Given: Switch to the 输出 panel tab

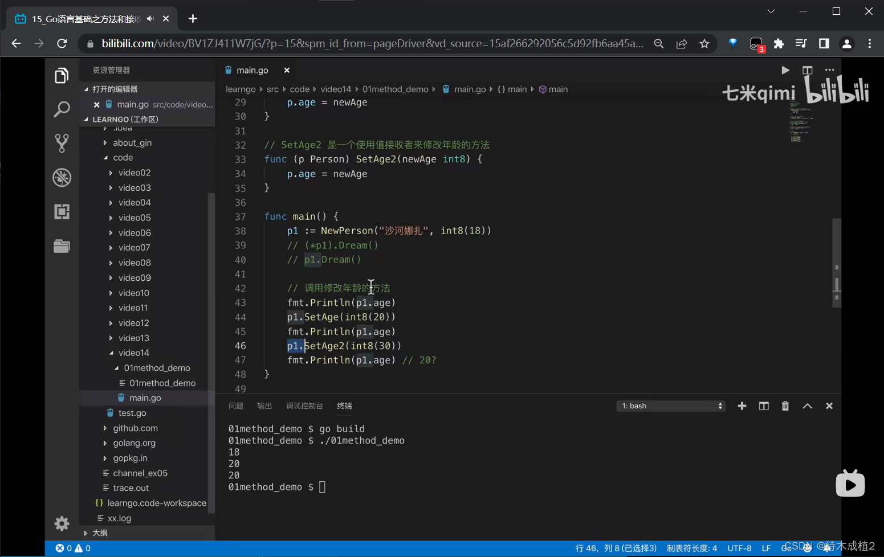Looking at the screenshot, I should [x=264, y=406].
